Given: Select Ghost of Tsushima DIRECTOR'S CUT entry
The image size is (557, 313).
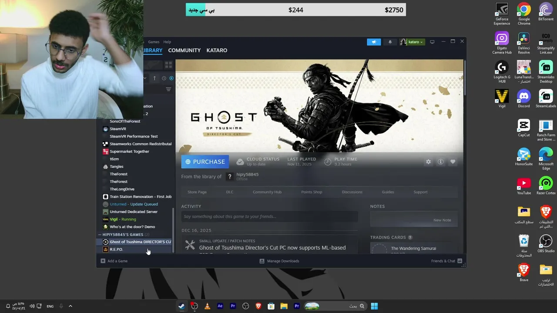Looking at the screenshot, I should pyautogui.click(x=135, y=242).
